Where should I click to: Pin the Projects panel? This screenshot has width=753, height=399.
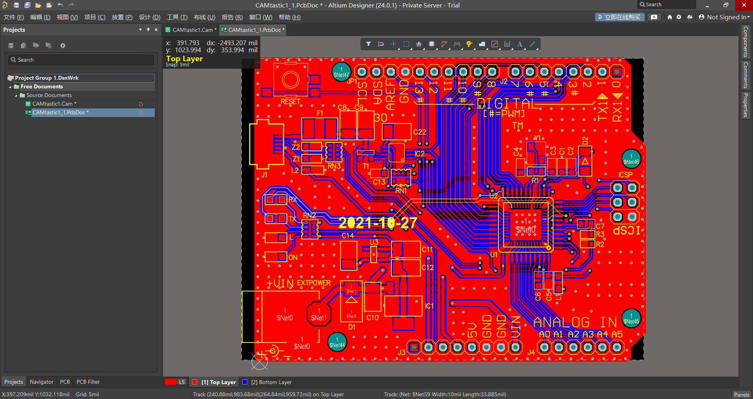148,30
